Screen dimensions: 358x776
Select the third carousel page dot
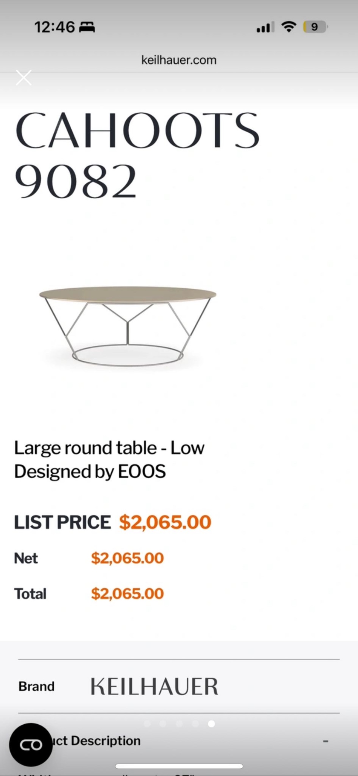179,724
